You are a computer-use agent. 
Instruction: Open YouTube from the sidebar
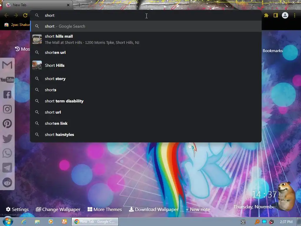[x=7, y=80]
